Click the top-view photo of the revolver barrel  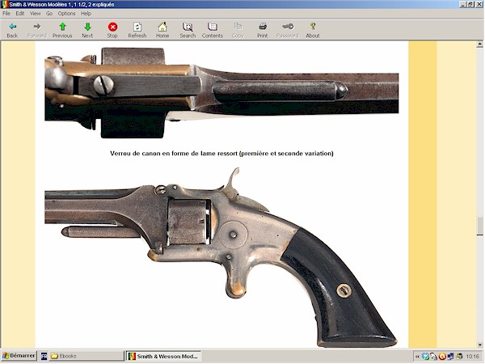click(221, 93)
